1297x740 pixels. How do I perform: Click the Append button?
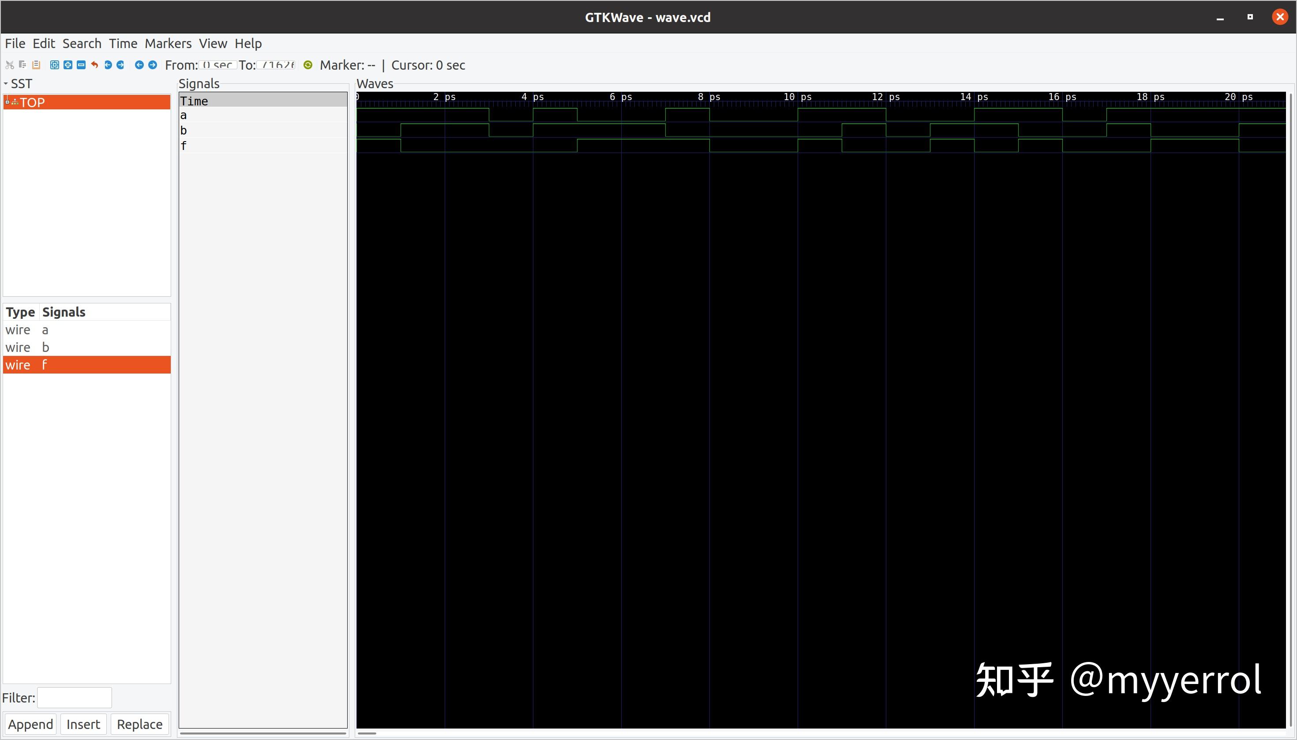click(x=30, y=724)
